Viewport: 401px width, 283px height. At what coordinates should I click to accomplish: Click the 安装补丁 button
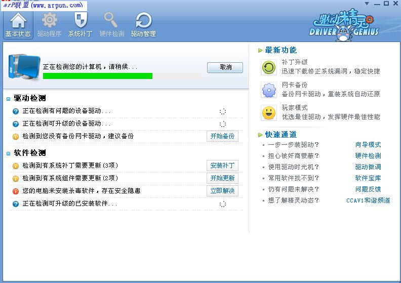(222, 166)
